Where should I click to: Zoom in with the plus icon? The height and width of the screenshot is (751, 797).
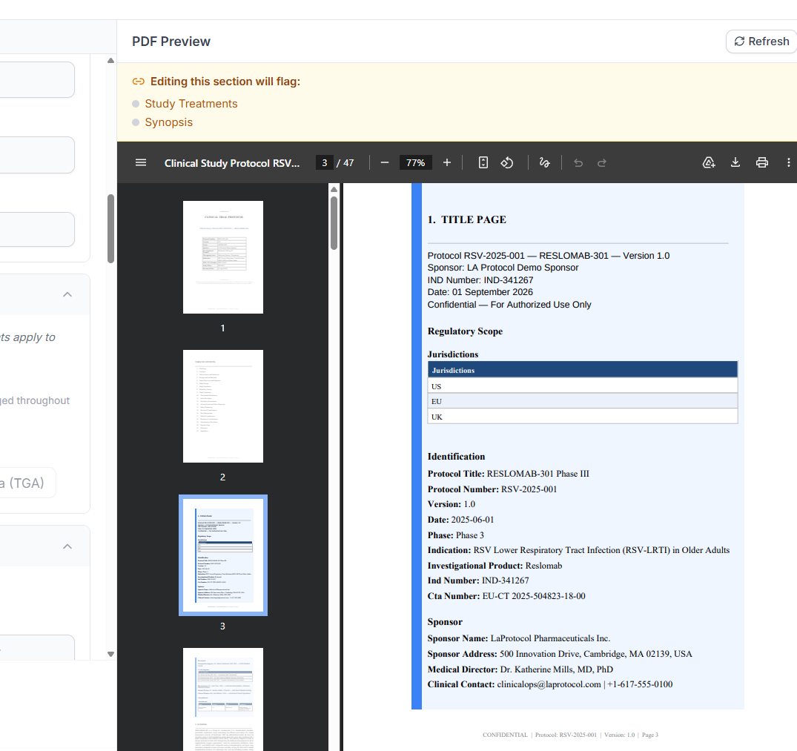click(447, 162)
